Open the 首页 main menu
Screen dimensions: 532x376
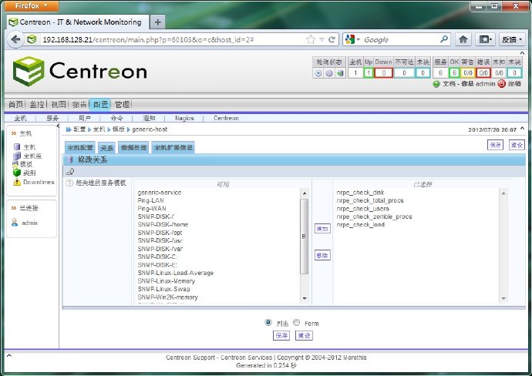pos(15,105)
